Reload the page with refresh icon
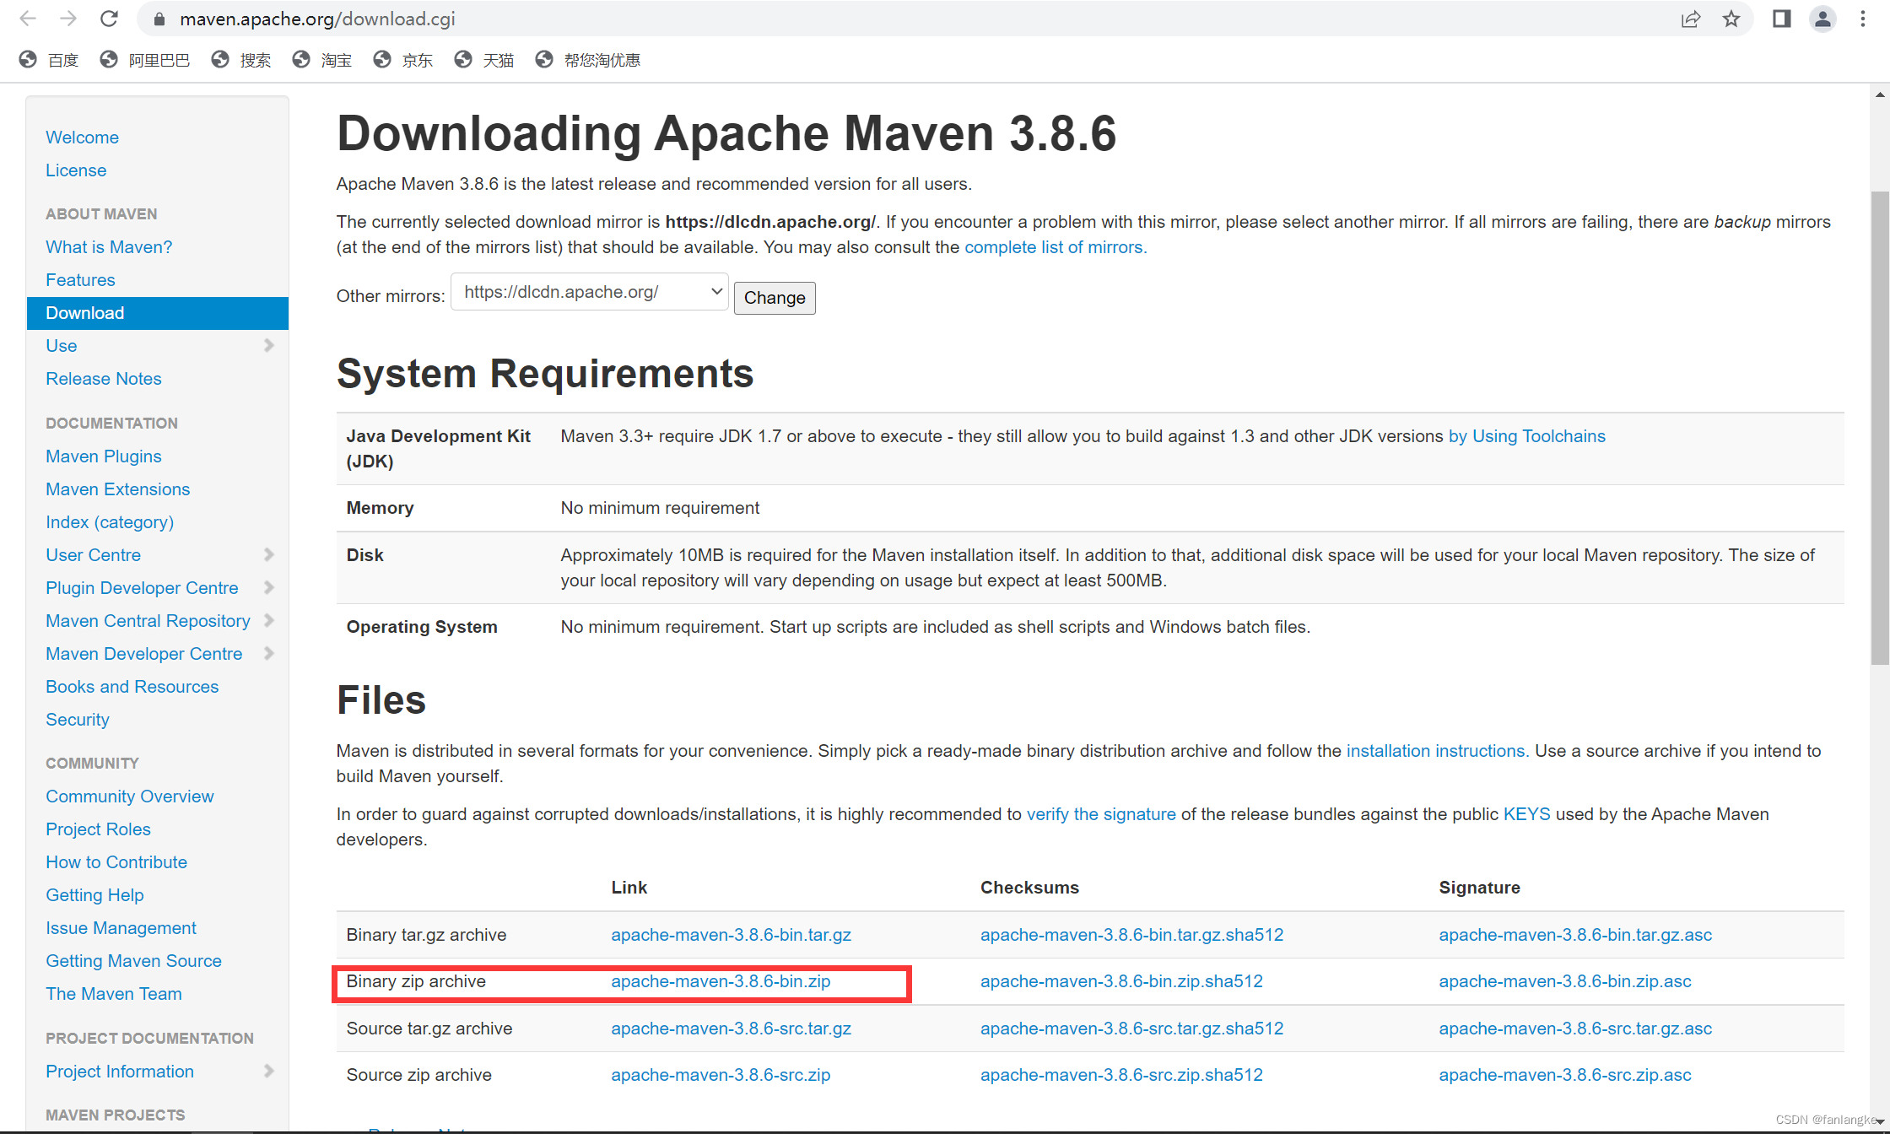Screen dimensions: 1890x1134 (109, 19)
